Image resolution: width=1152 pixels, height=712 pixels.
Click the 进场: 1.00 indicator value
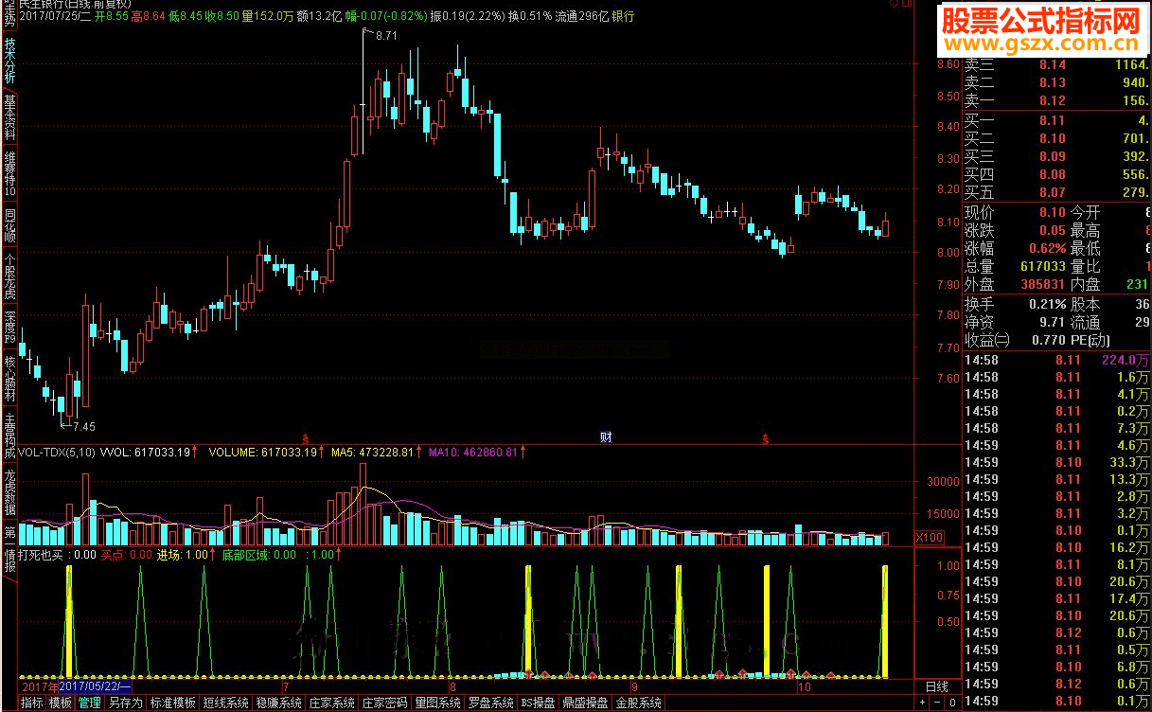(182, 555)
